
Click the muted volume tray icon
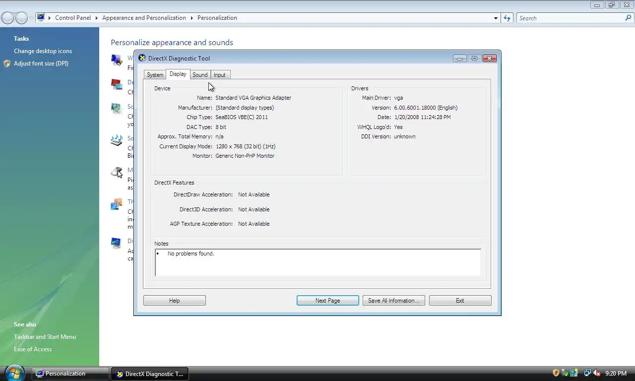pyautogui.click(x=597, y=373)
